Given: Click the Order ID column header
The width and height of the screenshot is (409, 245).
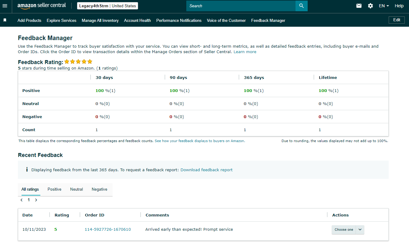Looking at the screenshot, I should point(95,215).
